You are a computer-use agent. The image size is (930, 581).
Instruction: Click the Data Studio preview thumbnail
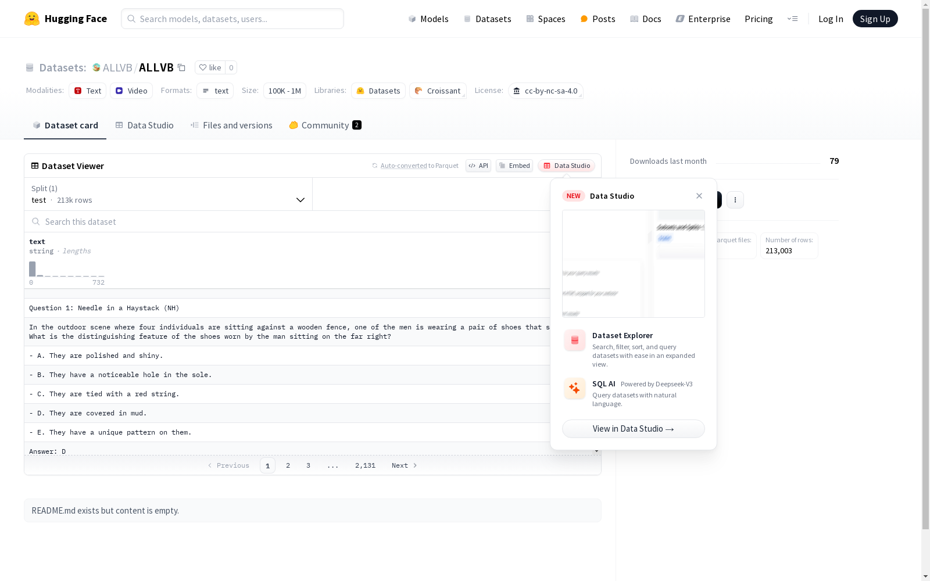(634, 264)
